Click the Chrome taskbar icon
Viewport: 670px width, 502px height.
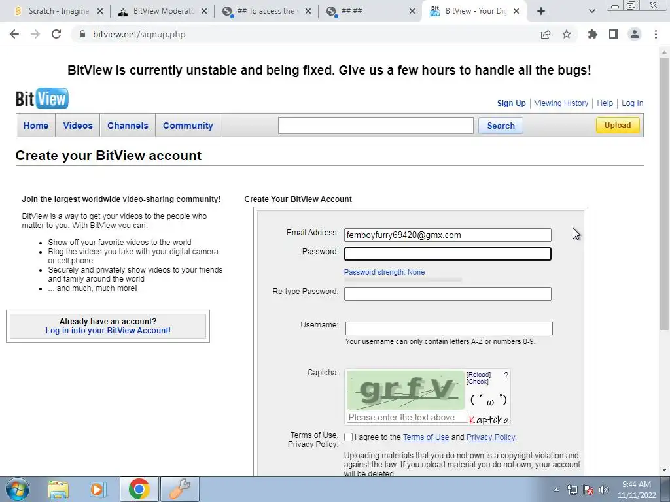139,489
